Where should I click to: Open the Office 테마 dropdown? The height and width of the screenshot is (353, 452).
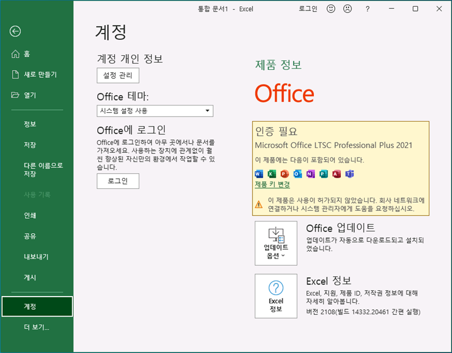[x=155, y=111]
